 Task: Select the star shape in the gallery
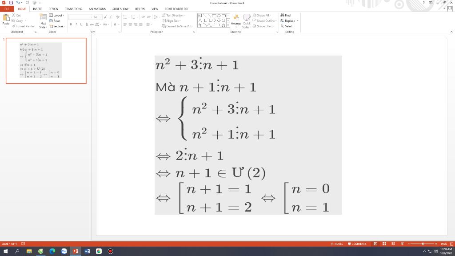[224, 25]
